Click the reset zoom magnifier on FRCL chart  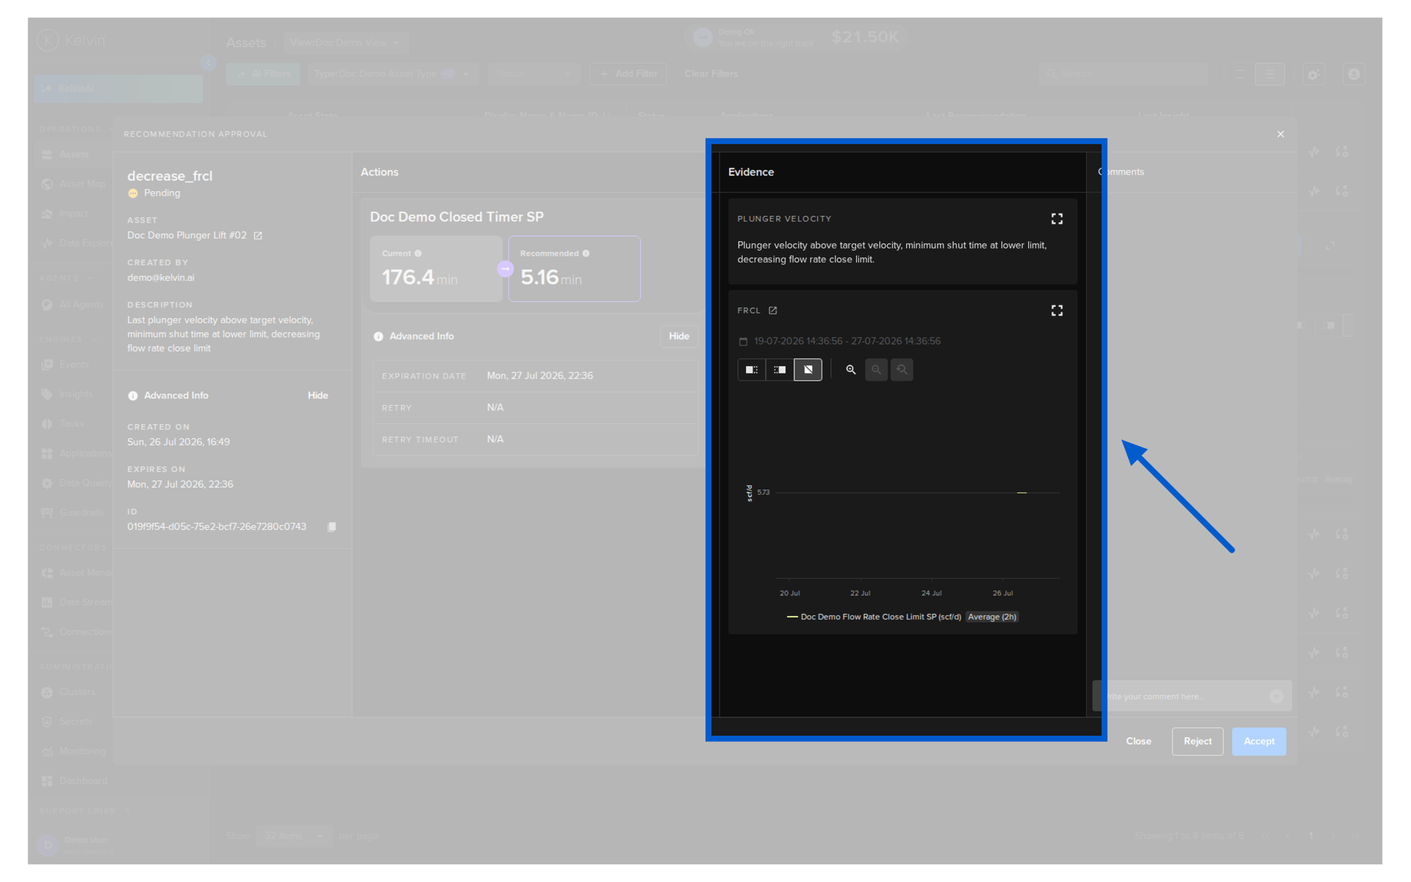tap(902, 370)
